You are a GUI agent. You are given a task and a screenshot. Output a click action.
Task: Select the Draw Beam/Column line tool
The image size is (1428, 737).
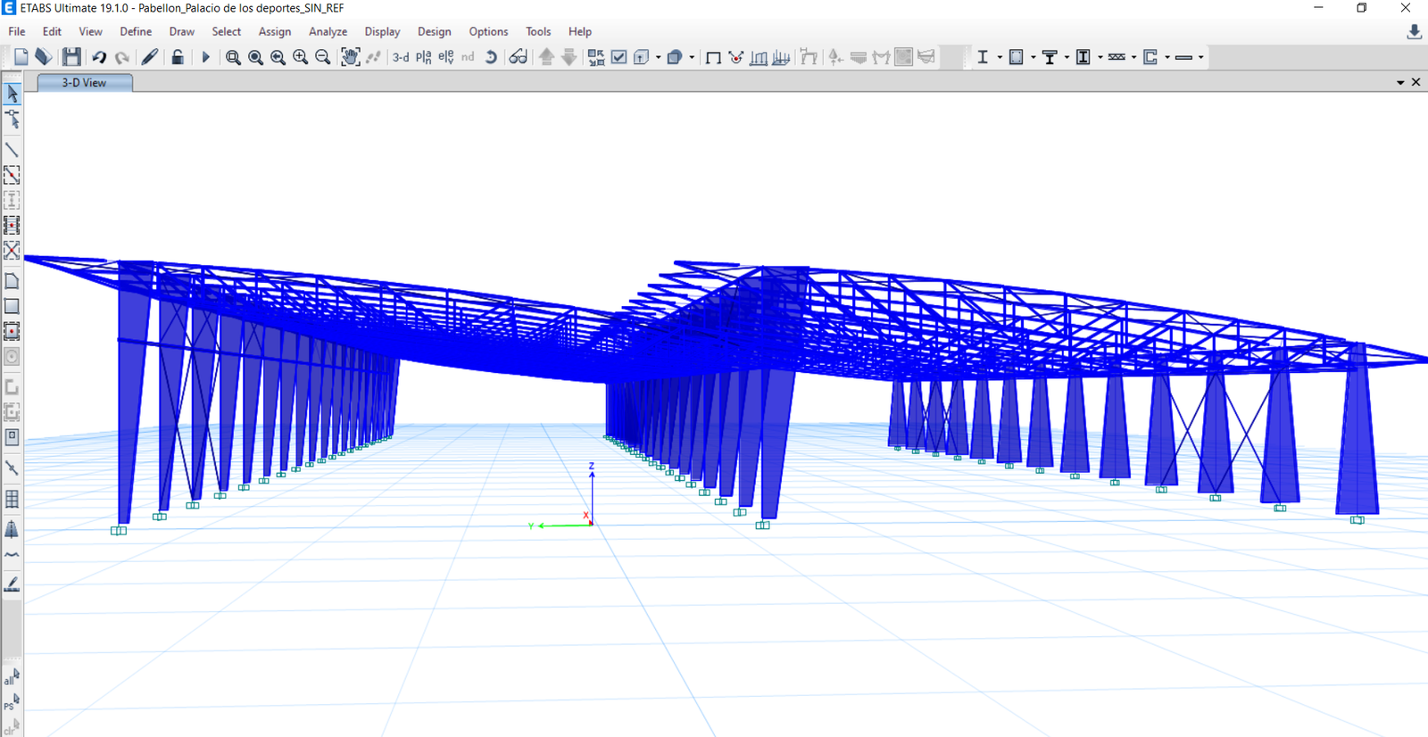tap(12, 149)
